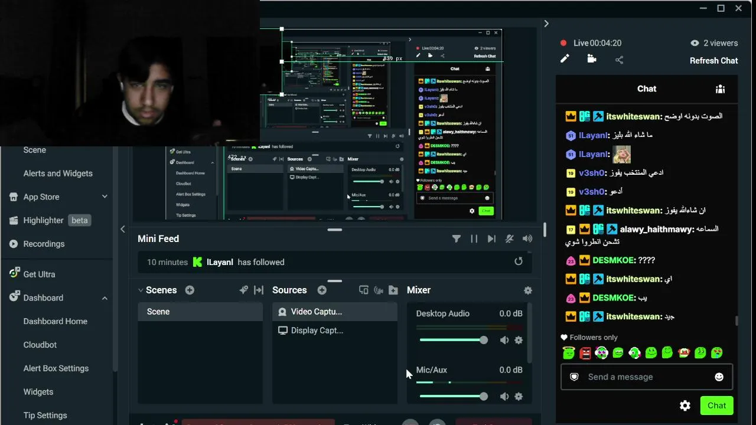
Task: Click Refresh Chat
Action: click(x=714, y=60)
